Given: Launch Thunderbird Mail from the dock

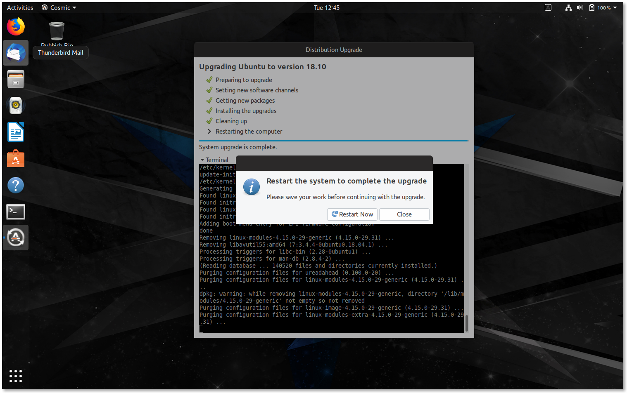Looking at the screenshot, I should point(16,53).
